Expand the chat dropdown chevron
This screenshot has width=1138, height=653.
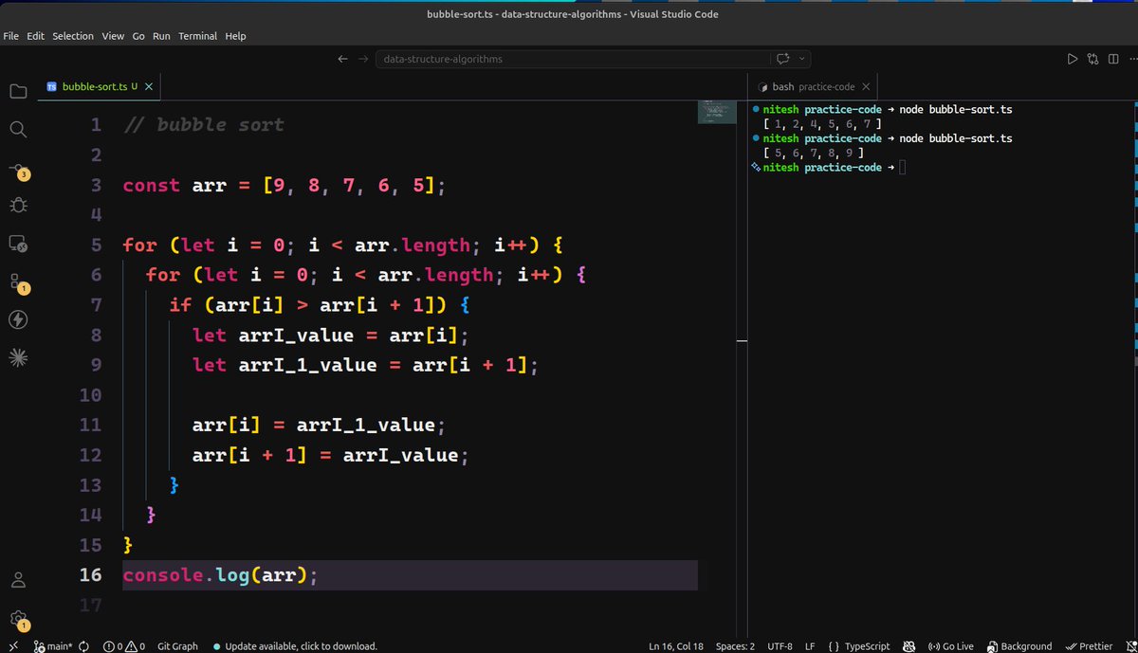(x=801, y=59)
